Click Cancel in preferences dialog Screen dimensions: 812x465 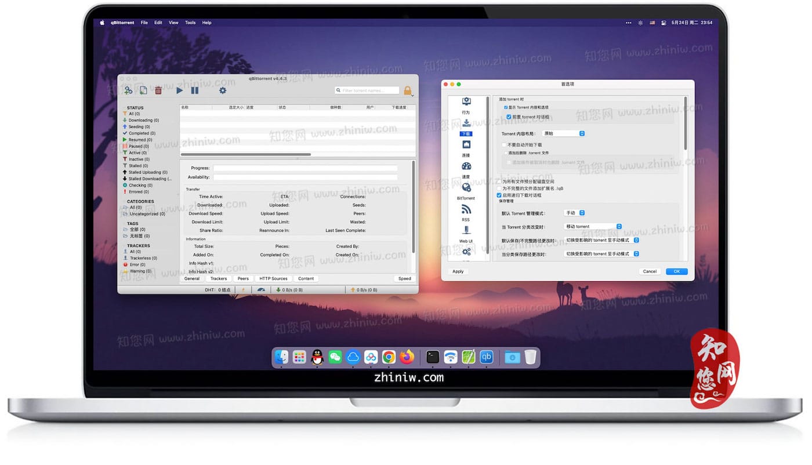pyautogui.click(x=650, y=271)
